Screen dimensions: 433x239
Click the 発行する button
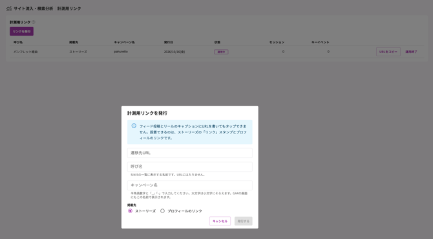[x=243, y=221]
